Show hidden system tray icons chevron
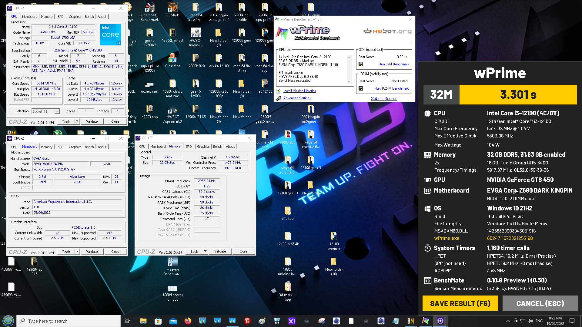 click(x=508, y=321)
